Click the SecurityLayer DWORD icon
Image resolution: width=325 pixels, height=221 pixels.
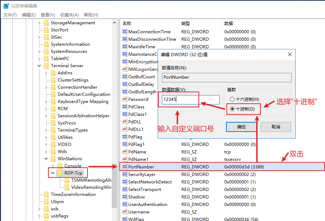pyautogui.click(x=125, y=174)
